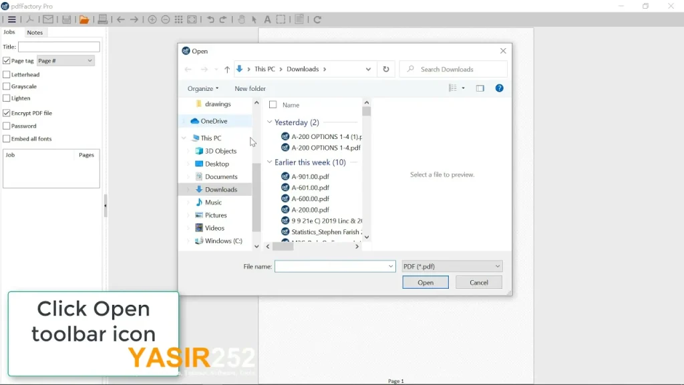The height and width of the screenshot is (385, 684).
Task: Open the hamburger menu in pdfFactory toolbar
Action: point(12,19)
